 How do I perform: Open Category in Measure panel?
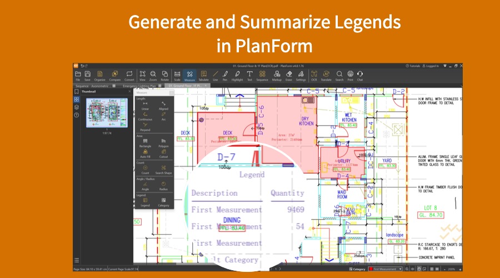click(163, 202)
